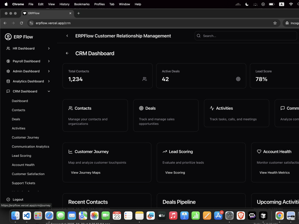Click the Contacts card people icon

71,108
